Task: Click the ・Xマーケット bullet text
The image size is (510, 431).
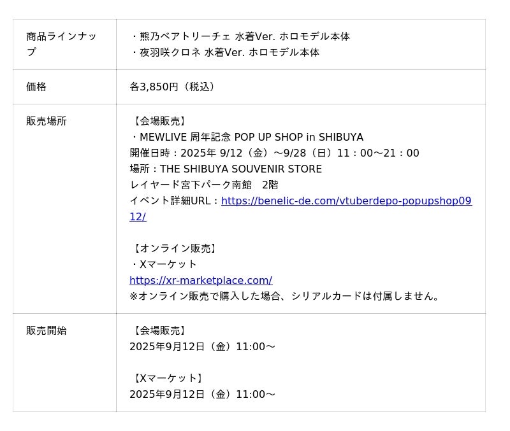Action: [x=164, y=264]
